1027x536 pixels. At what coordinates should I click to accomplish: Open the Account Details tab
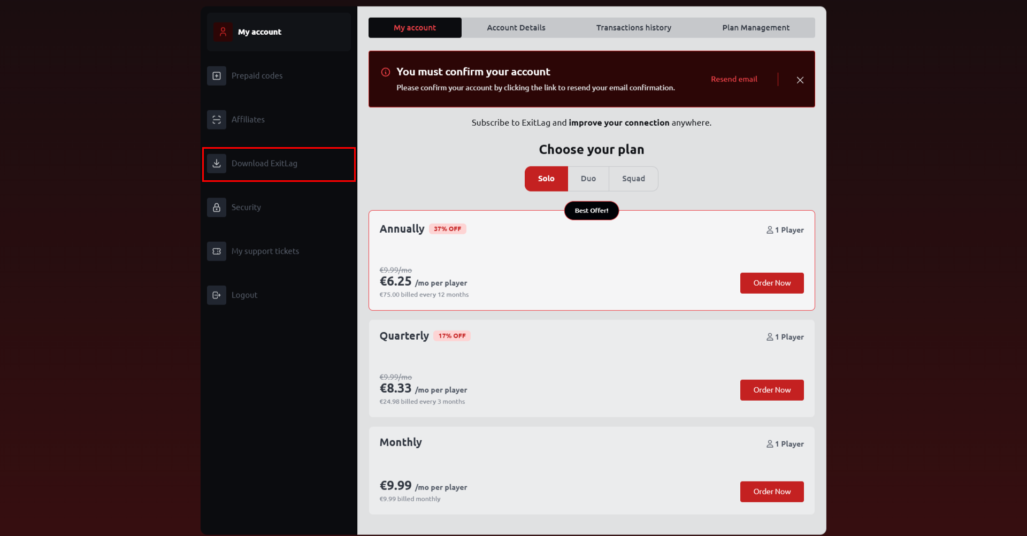tap(516, 28)
